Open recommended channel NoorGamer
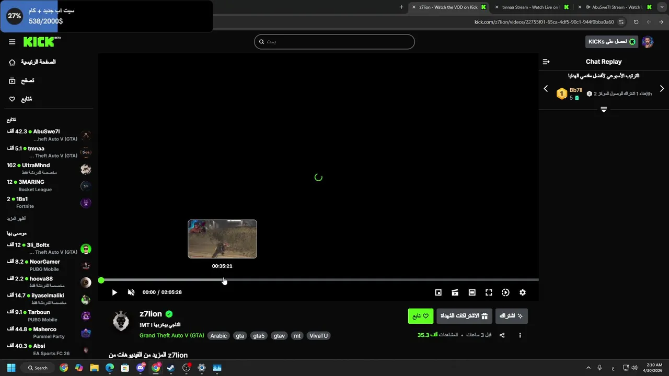The width and height of the screenshot is (669, 376). [x=49, y=265]
